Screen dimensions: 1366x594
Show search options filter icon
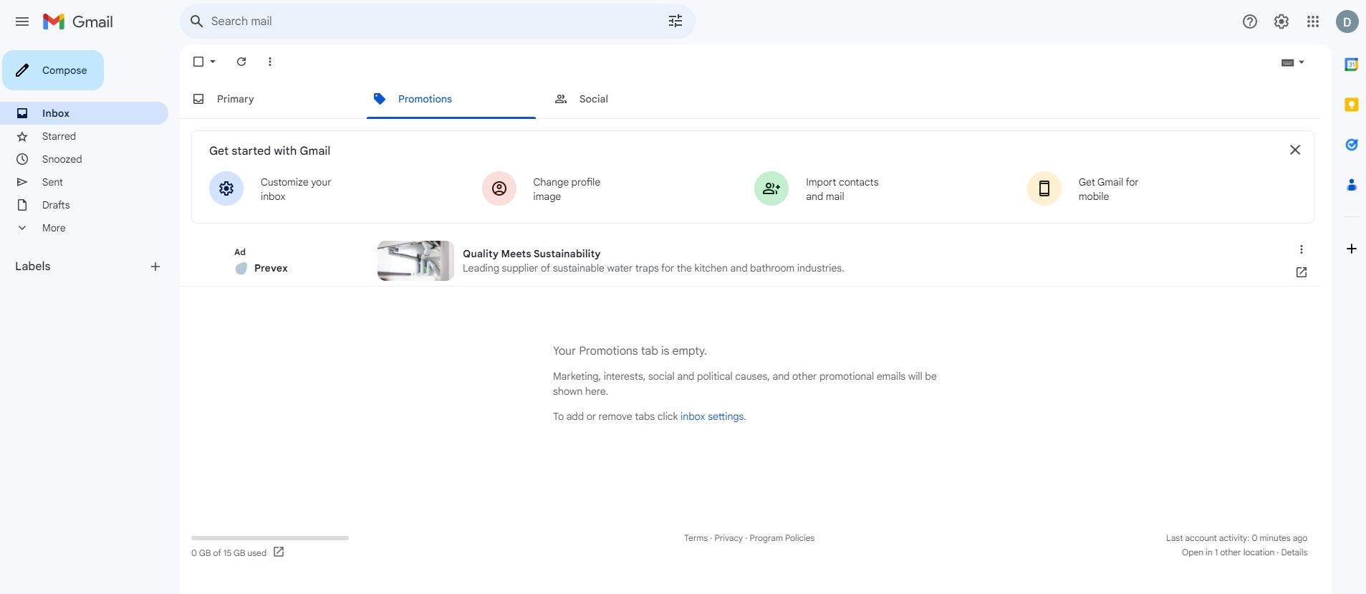(675, 21)
